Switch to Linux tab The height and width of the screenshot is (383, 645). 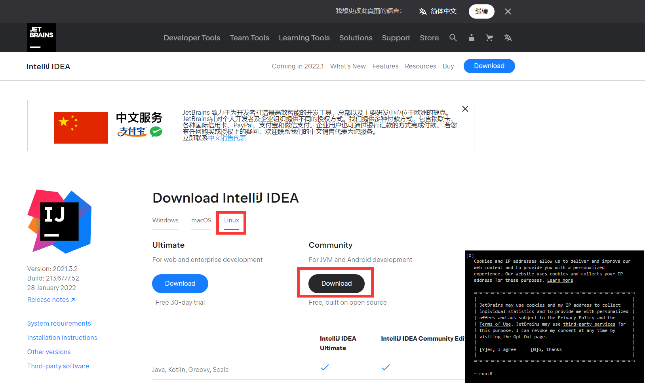coord(232,220)
